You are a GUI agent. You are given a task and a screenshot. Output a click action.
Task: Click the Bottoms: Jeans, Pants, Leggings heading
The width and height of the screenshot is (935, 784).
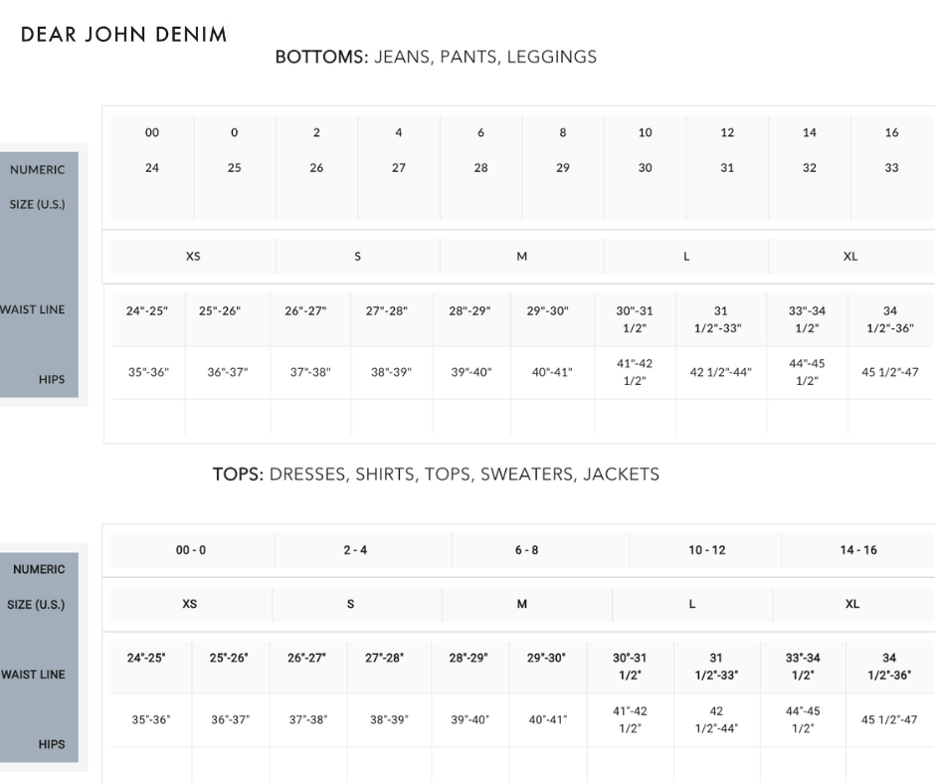tap(436, 57)
